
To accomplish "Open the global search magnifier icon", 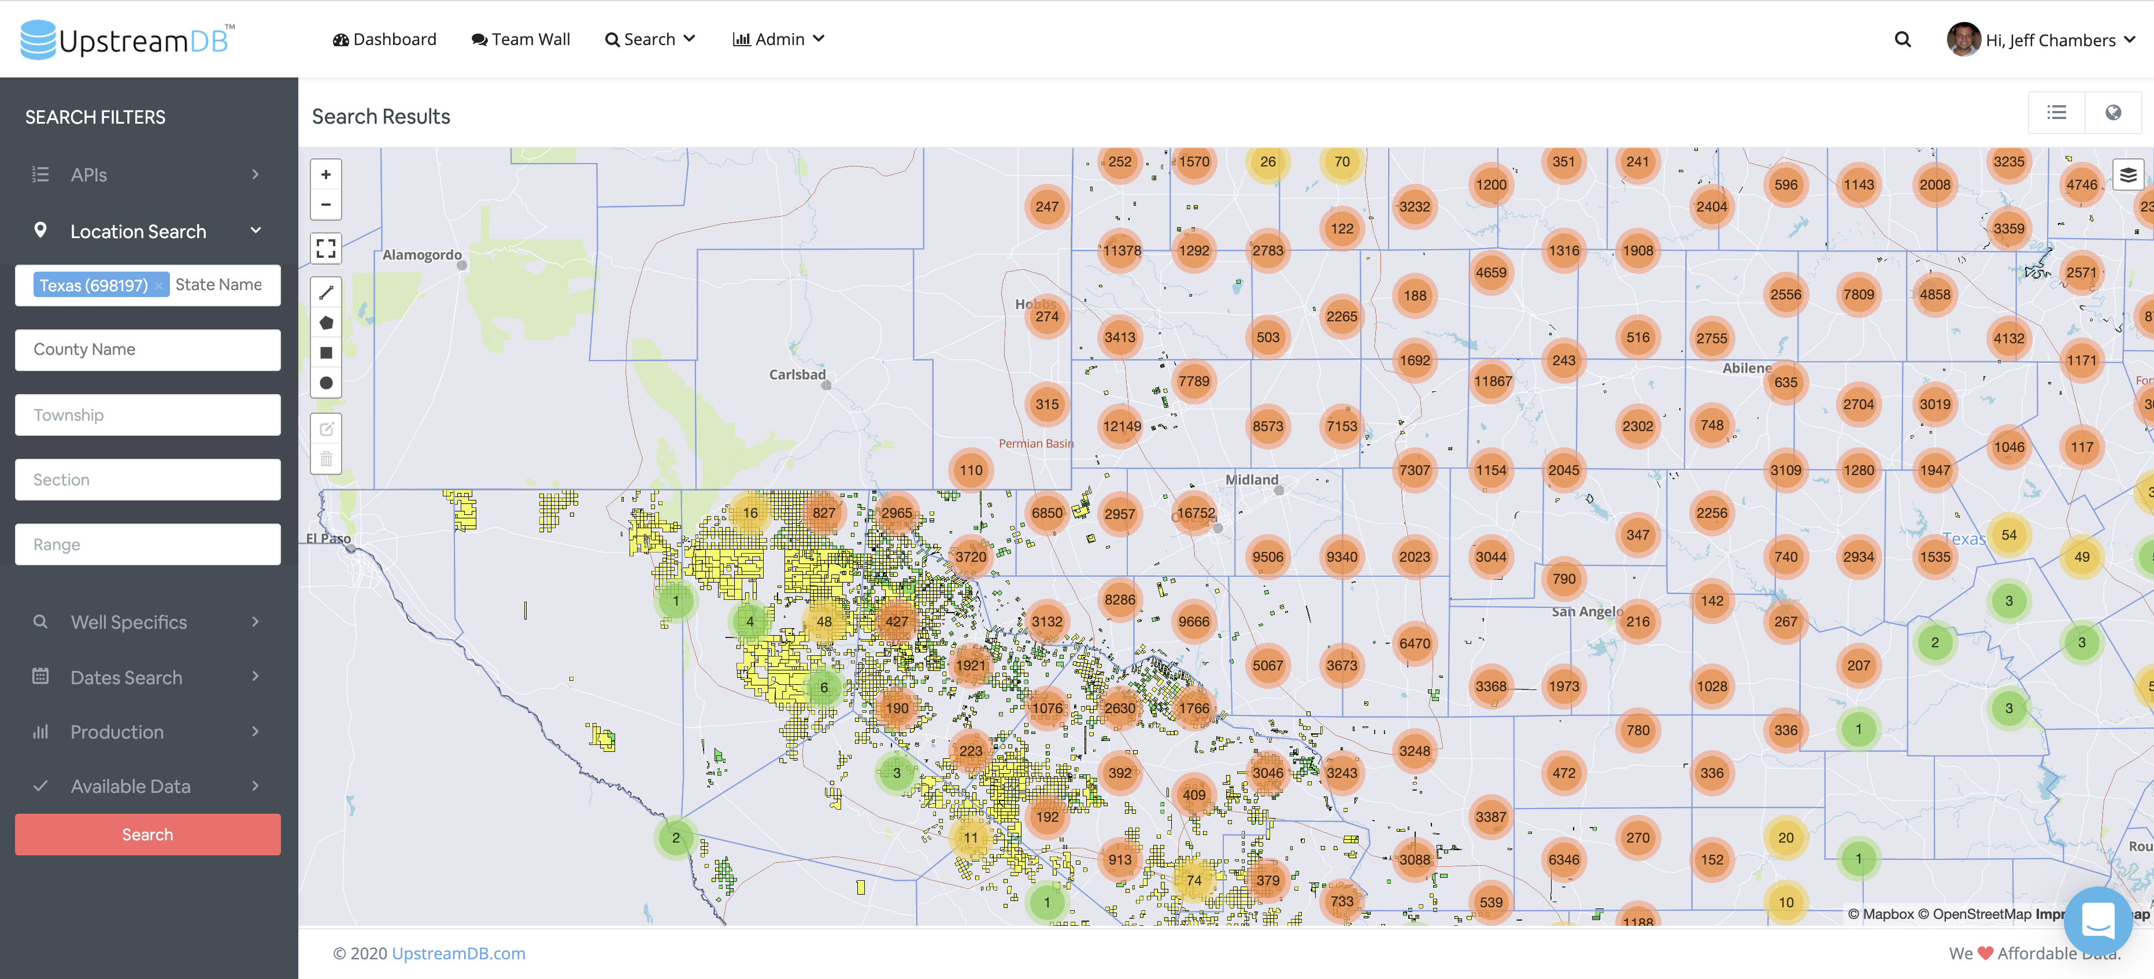I will click(1903, 39).
